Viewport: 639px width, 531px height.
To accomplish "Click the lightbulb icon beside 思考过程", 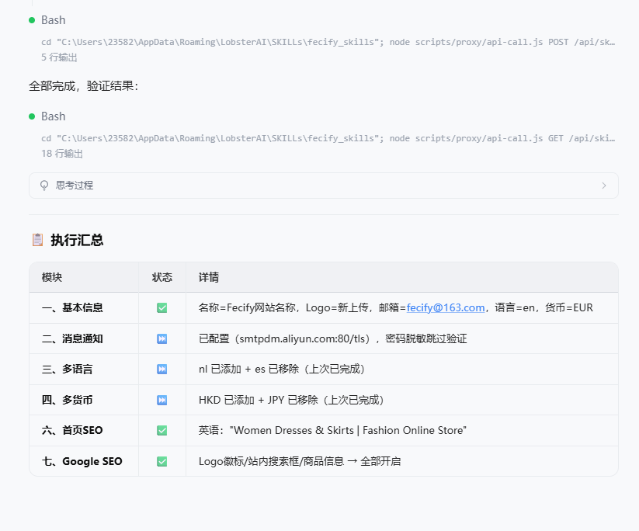I will tap(44, 186).
